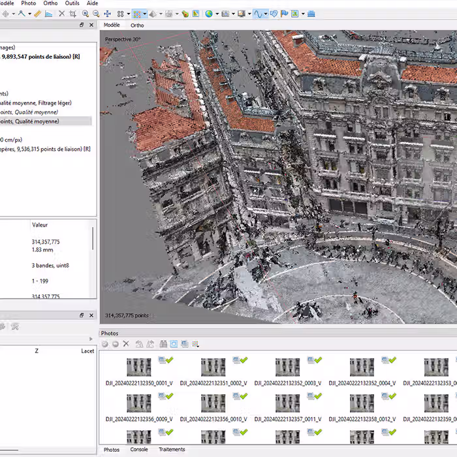This screenshot has width=457, height=457.
Task: Select the ruler measurement tool
Action: click(37, 13)
